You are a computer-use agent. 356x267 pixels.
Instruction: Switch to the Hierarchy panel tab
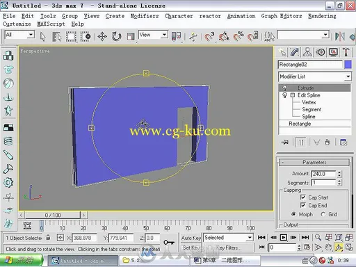[307, 52]
